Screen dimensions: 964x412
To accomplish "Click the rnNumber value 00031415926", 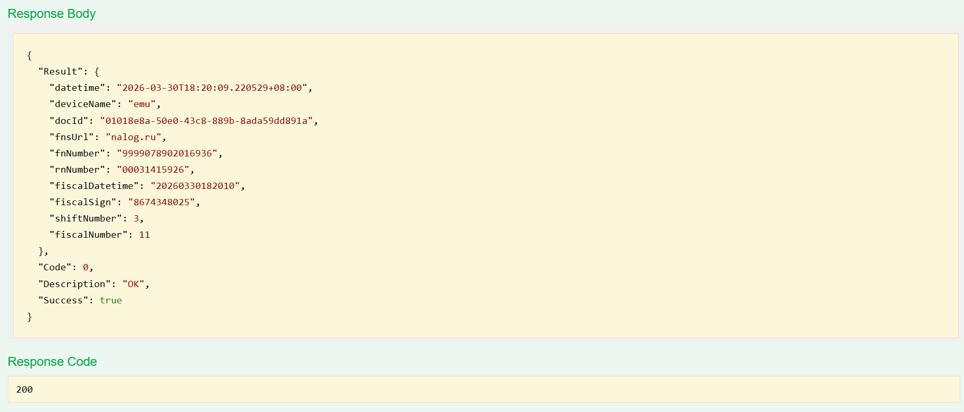I will tap(153, 170).
